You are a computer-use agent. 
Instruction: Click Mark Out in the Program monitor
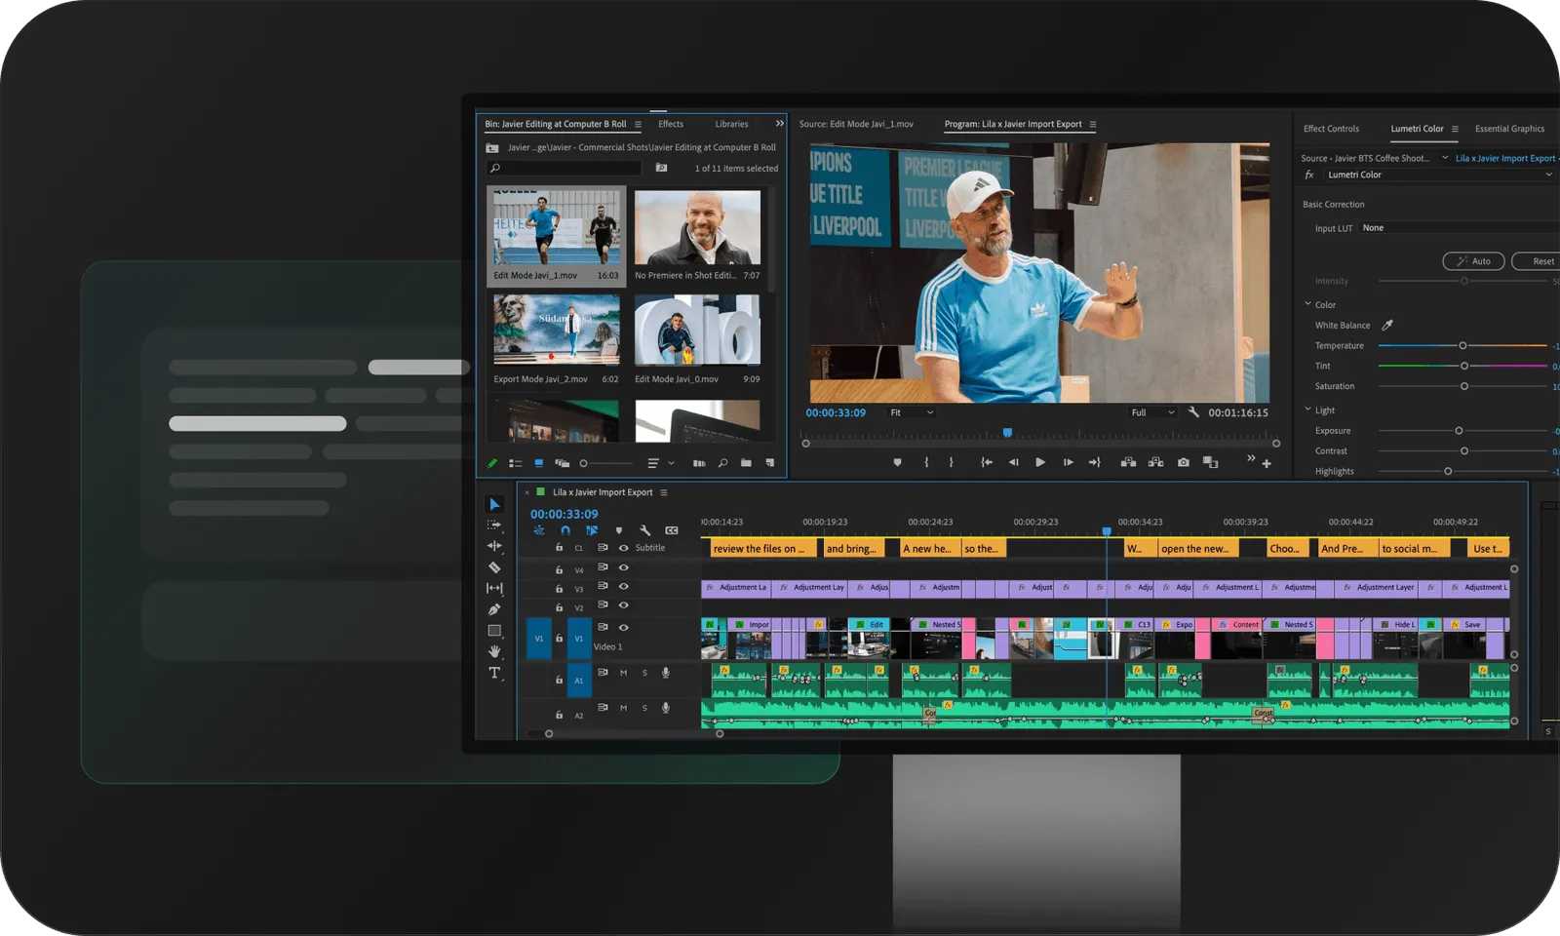point(952,462)
